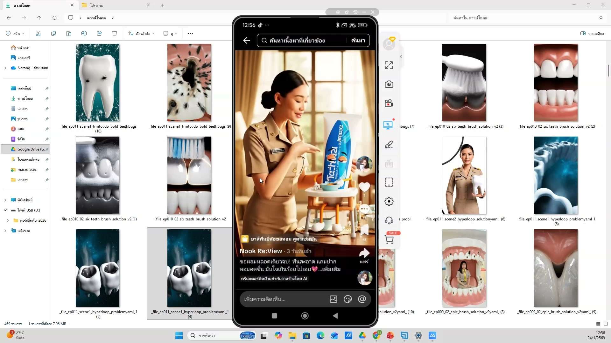This screenshot has height=343, width=611.
Task: Open Microsoft Edge from the taskbar
Action: tap(320, 336)
